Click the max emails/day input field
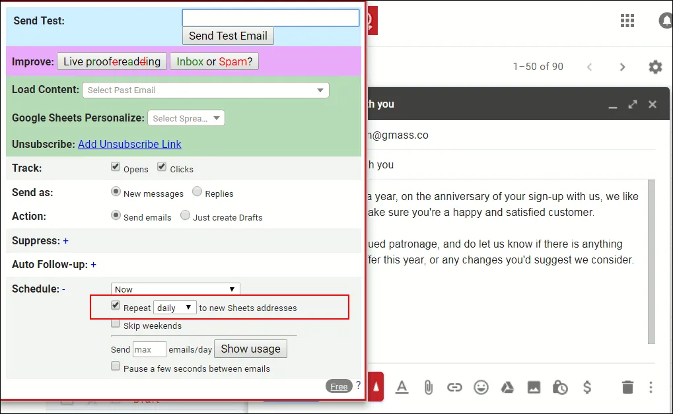 click(149, 349)
